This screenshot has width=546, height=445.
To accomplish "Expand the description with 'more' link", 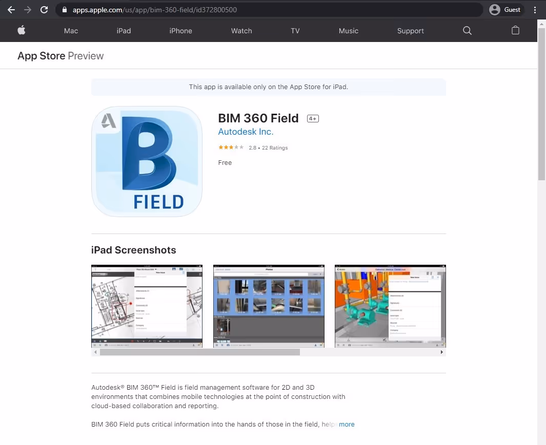I will [347, 425].
